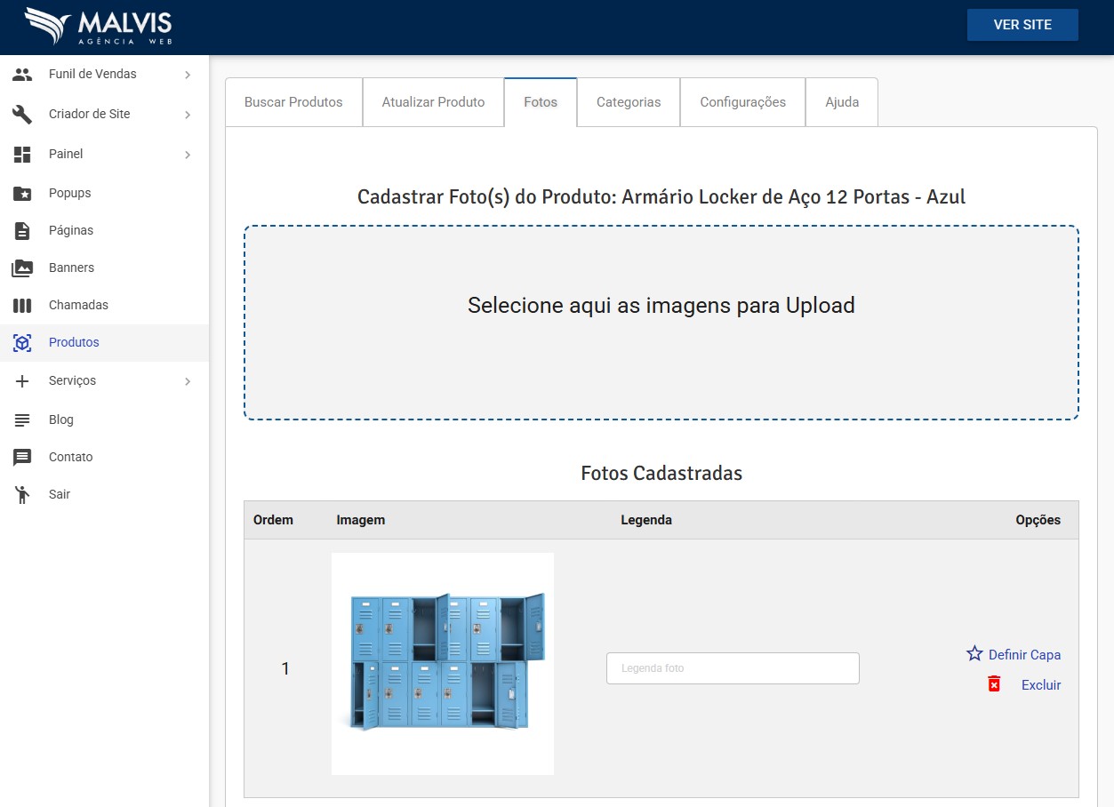Click the Popups star folder icon

coord(22,193)
